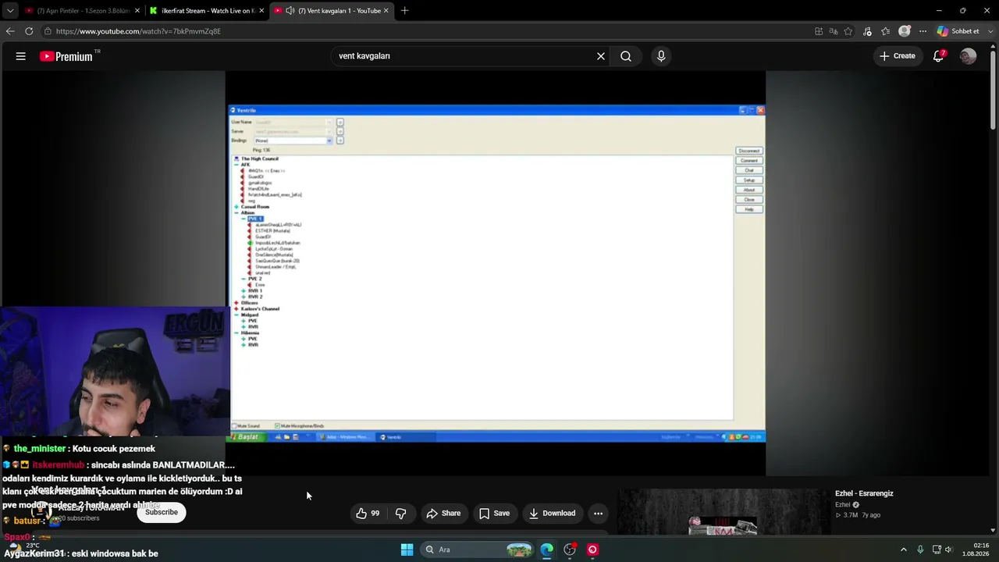Image resolution: width=999 pixels, height=562 pixels.
Task: Click the Subscribe button
Action: [162, 512]
